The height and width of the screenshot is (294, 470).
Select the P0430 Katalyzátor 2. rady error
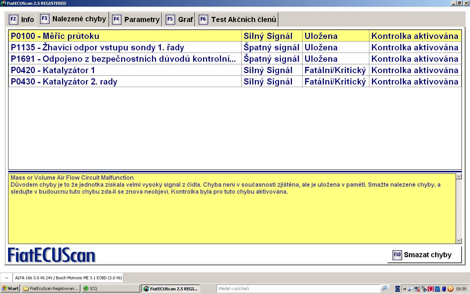coord(125,82)
